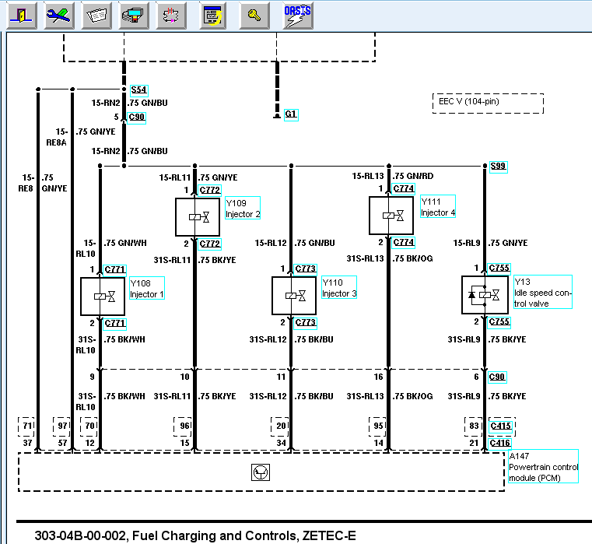Click the dashed pin box '83'
The width and height of the screenshot is (592, 544).
tap(473, 426)
